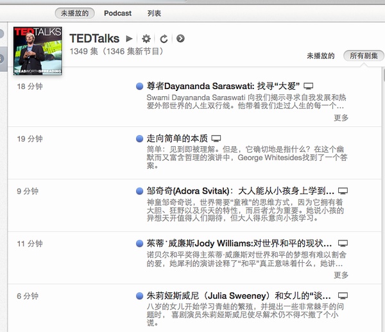Expand 更多 under the Dayananda Saraswati description
Screen dimensions: 385x332
tap(341, 118)
